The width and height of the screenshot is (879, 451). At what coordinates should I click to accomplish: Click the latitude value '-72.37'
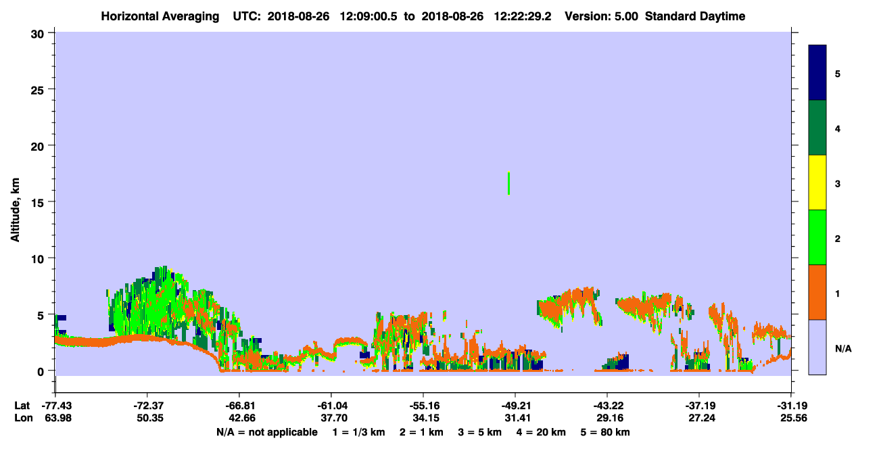147,406
